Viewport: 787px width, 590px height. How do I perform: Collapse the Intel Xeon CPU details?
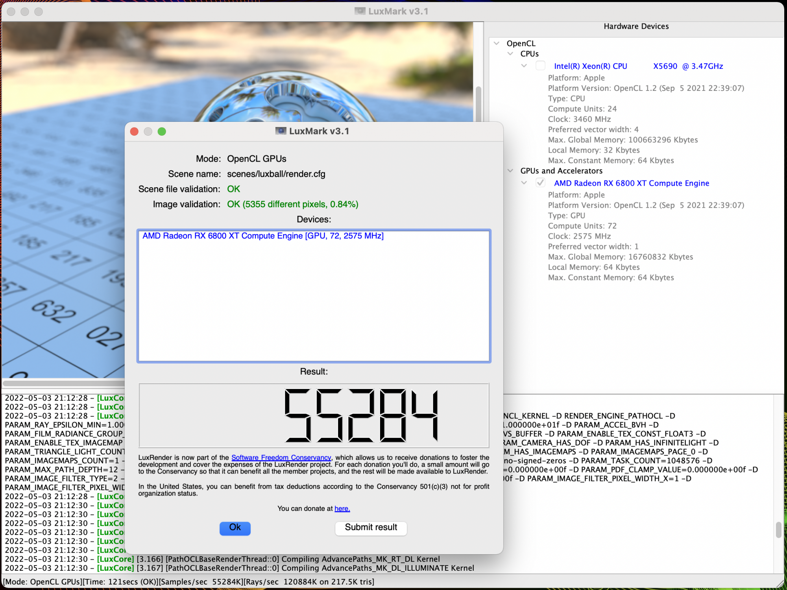point(524,66)
